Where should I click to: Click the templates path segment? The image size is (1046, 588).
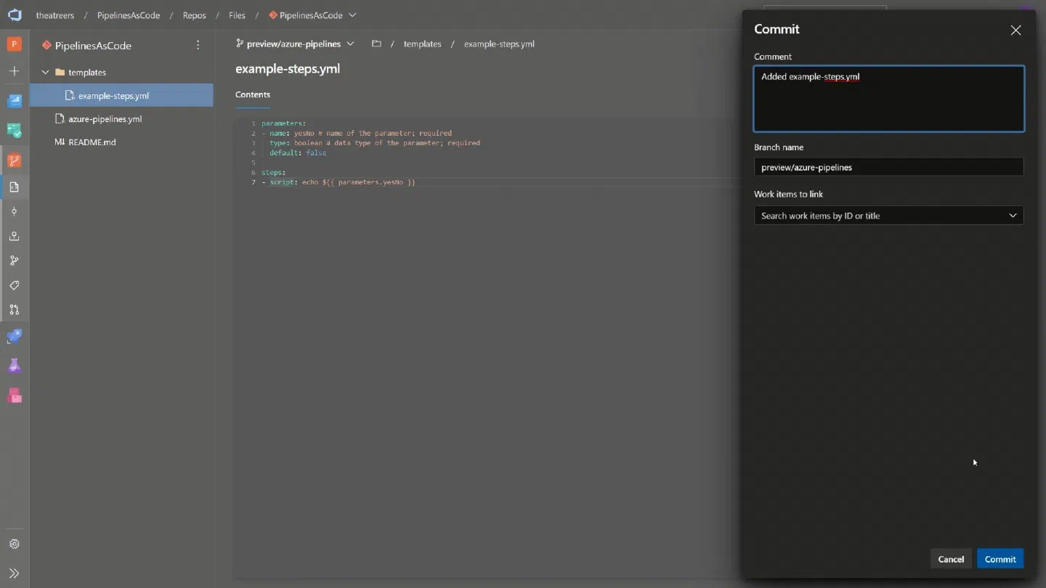pos(422,44)
